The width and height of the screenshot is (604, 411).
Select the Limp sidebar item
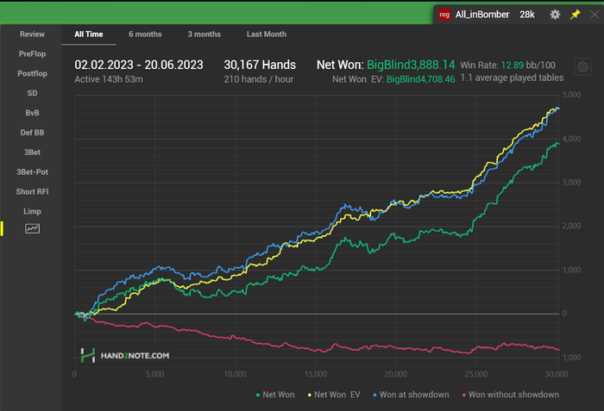click(33, 211)
